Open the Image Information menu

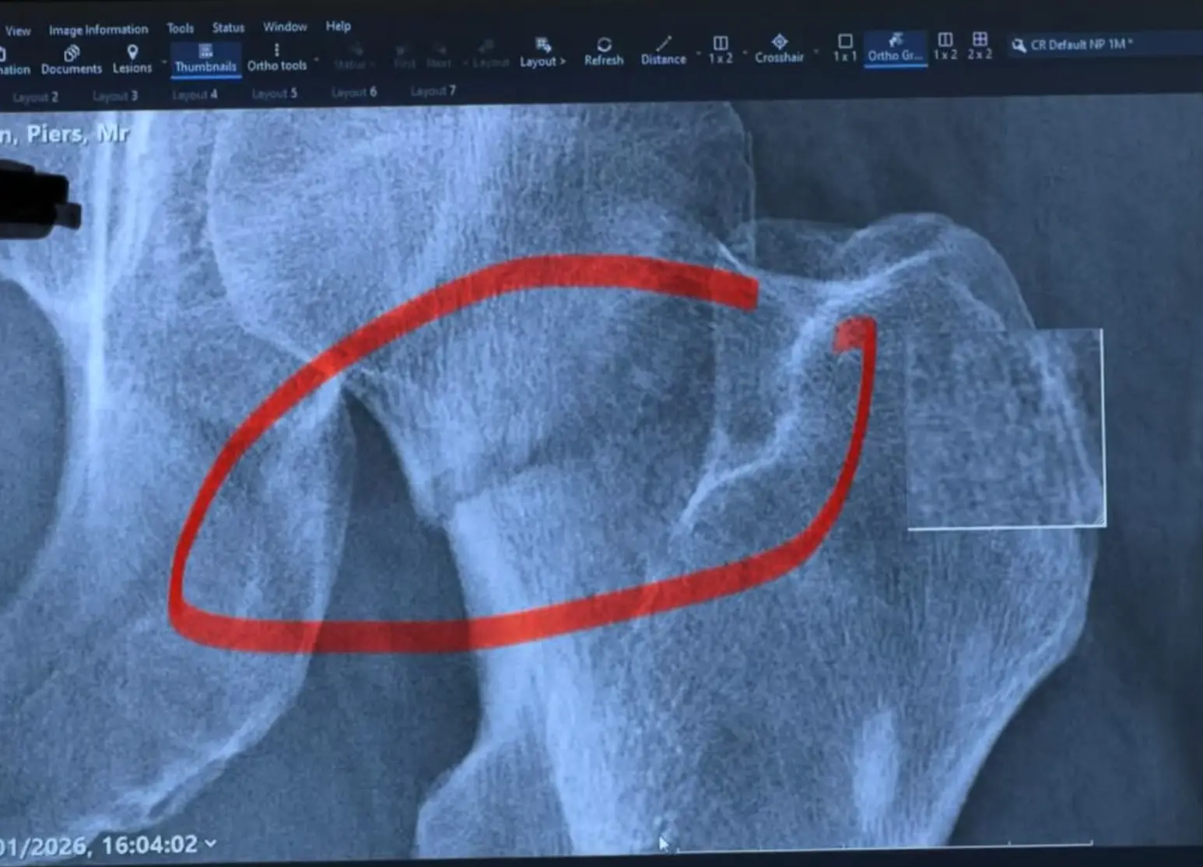[x=100, y=28]
